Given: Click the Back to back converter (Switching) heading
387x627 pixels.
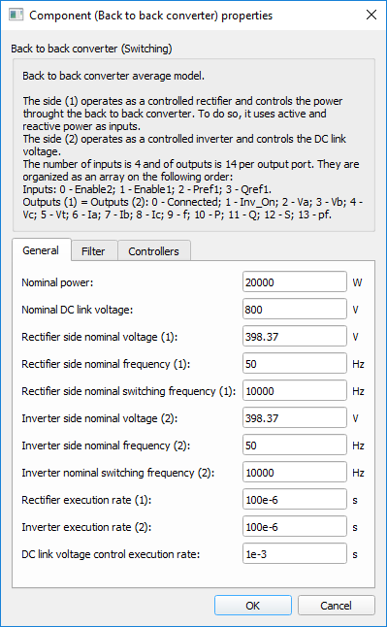Looking at the screenshot, I should pos(91,49).
